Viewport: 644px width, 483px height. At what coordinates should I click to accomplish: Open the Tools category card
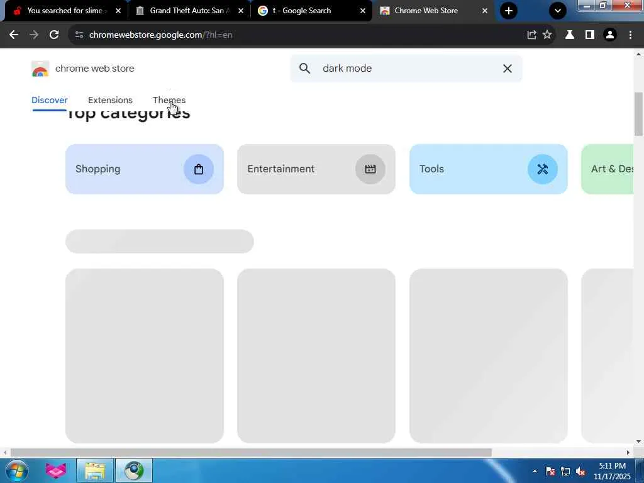pyautogui.click(x=488, y=169)
